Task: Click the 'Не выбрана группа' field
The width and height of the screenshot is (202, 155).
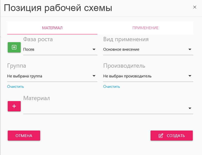Action: click(25, 76)
